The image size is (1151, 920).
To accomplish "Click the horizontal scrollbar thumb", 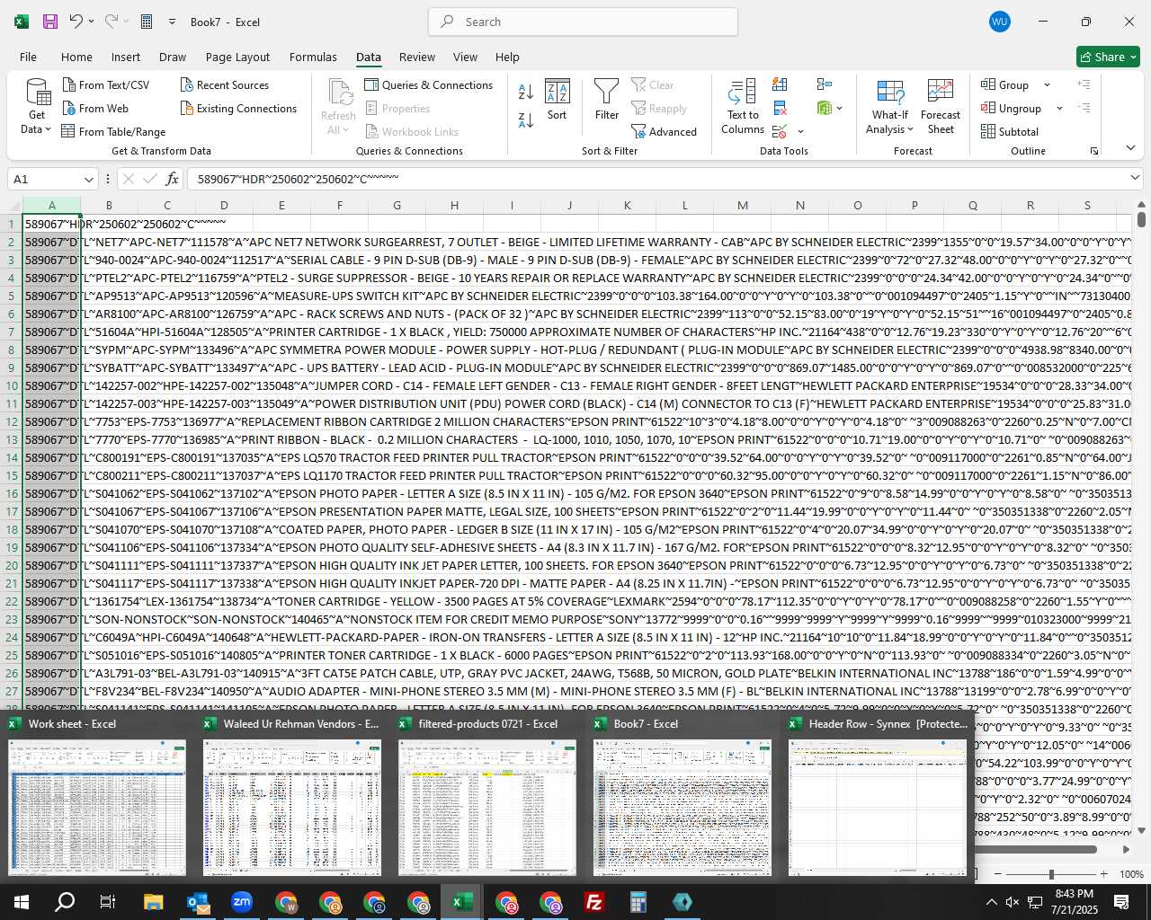I will (1034, 849).
